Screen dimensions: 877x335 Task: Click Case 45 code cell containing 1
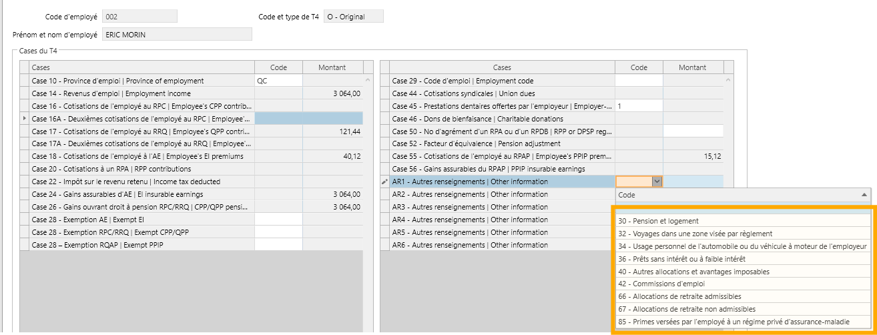pyautogui.click(x=639, y=106)
